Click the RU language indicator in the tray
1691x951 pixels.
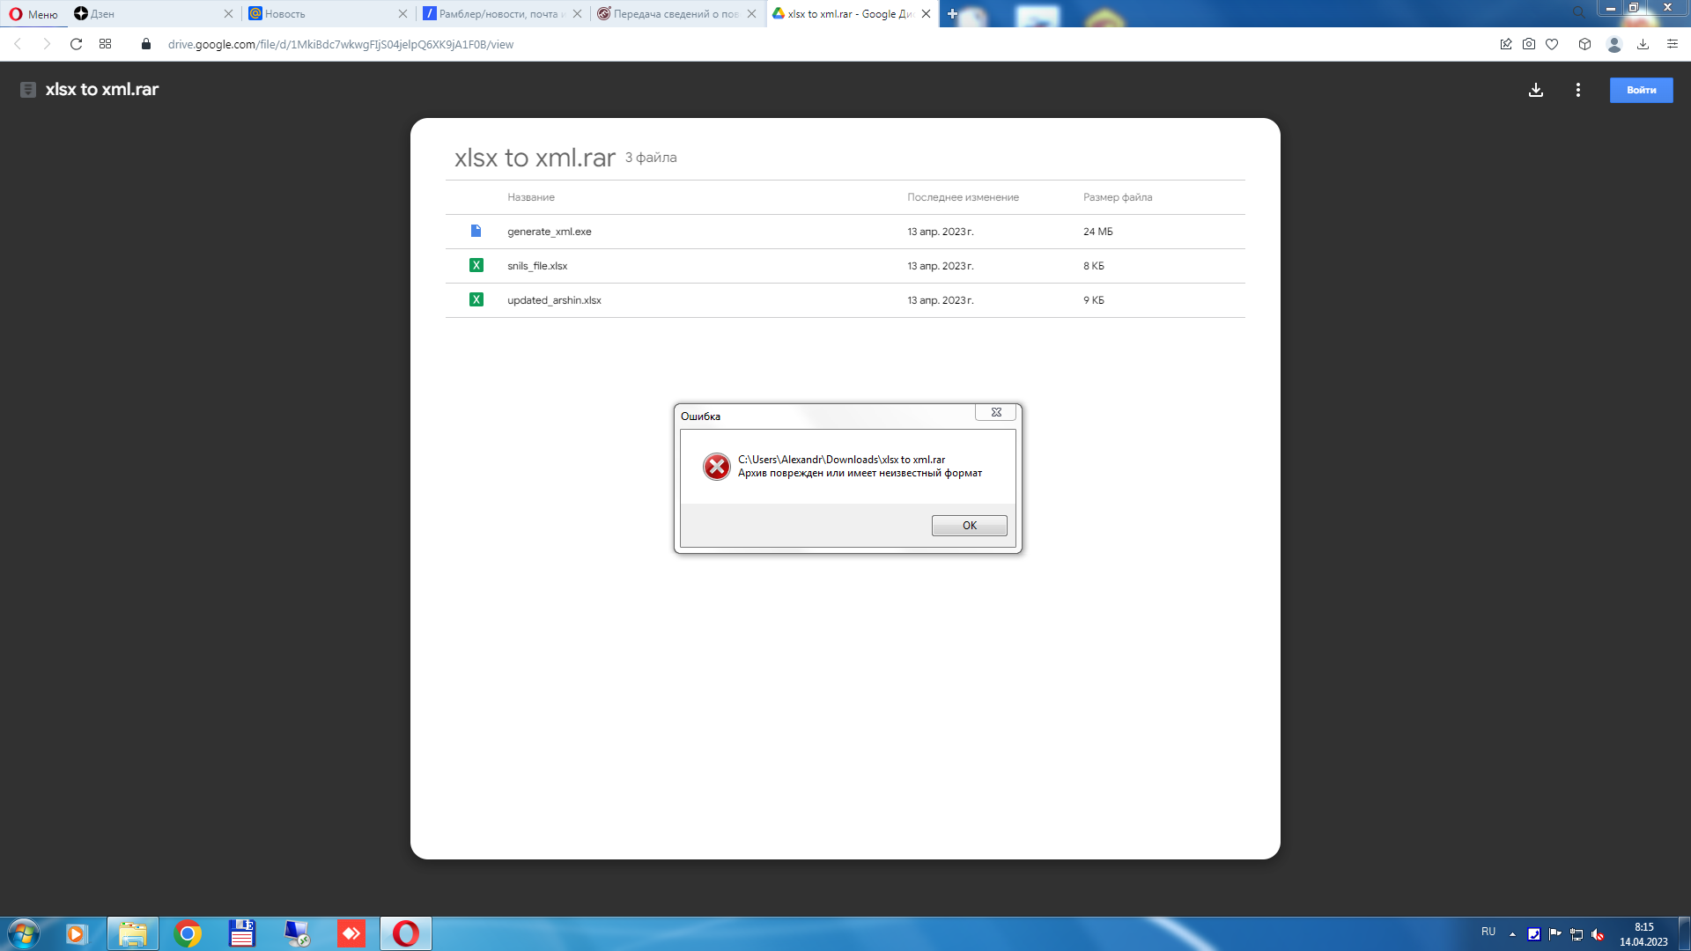click(1488, 932)
